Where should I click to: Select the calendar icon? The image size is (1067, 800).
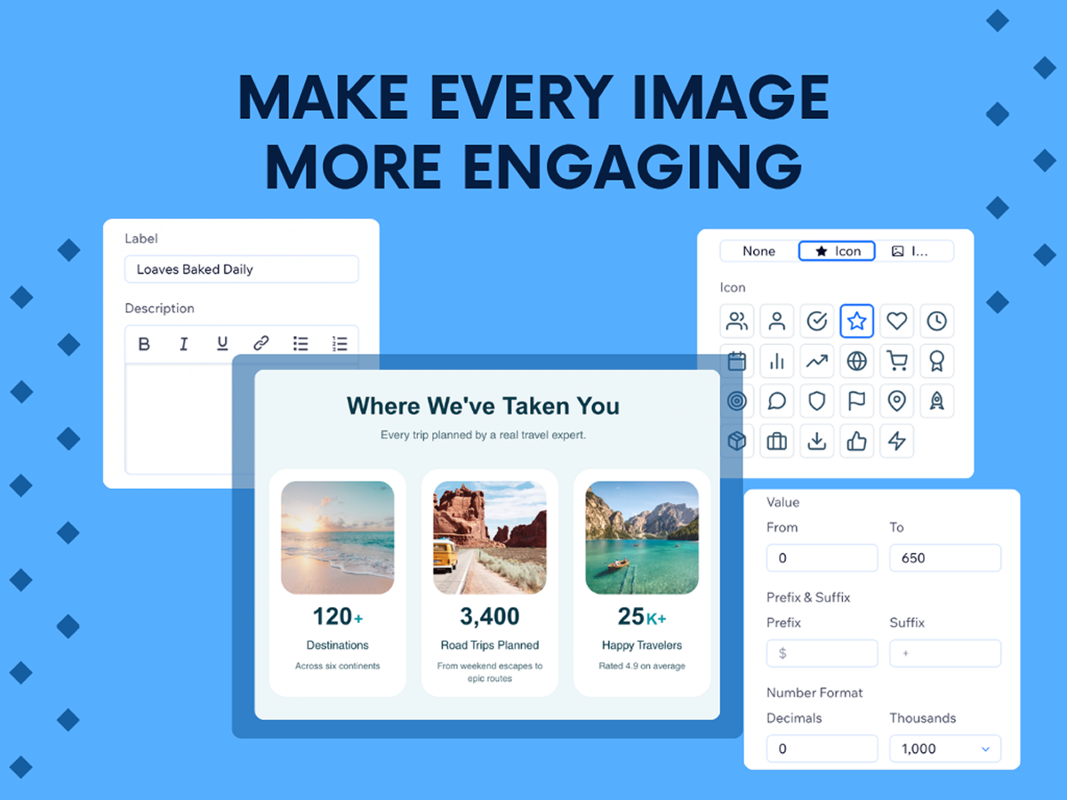coord(737,361)
